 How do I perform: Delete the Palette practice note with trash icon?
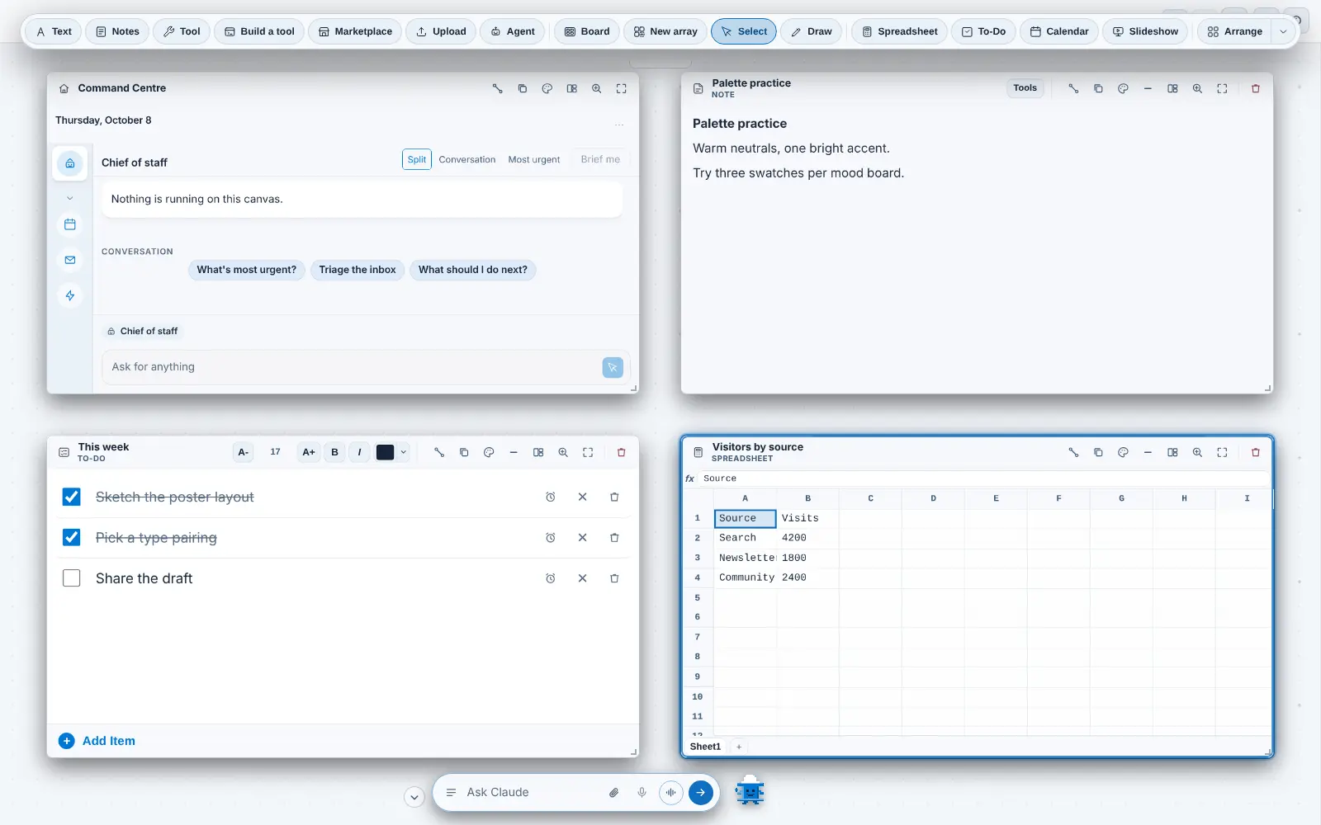coord(1256,88)
